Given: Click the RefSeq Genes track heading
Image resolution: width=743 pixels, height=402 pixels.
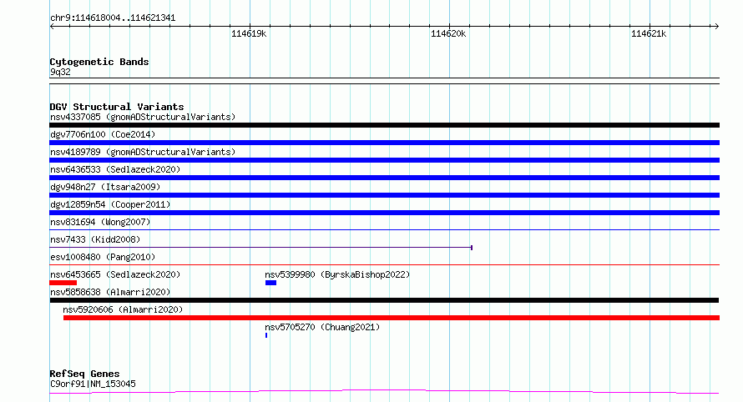Looking at the screenshot, I should pos(85,374).
